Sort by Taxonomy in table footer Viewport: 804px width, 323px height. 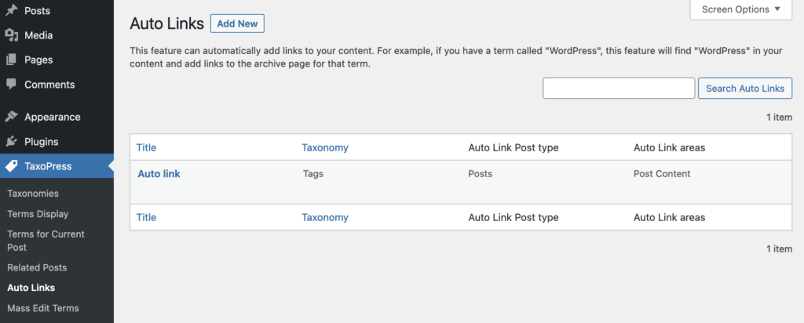tap(324, 217)
